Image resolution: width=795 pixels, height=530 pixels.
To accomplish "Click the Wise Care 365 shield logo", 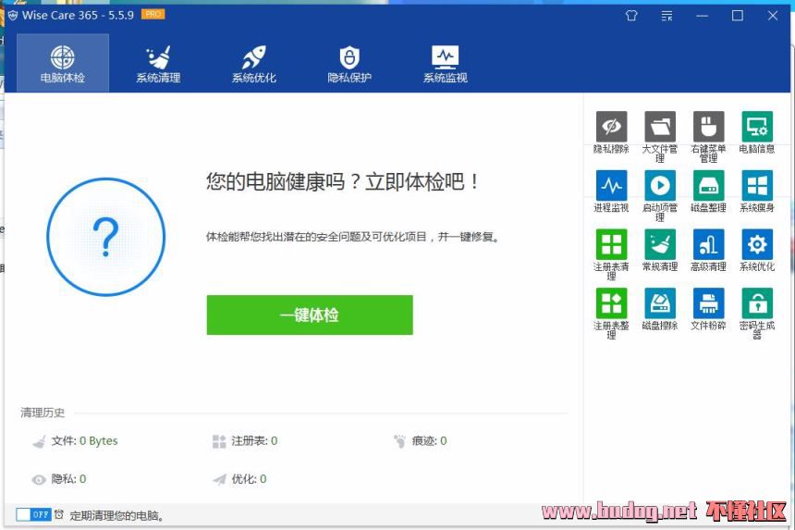I will pos(13,15).
